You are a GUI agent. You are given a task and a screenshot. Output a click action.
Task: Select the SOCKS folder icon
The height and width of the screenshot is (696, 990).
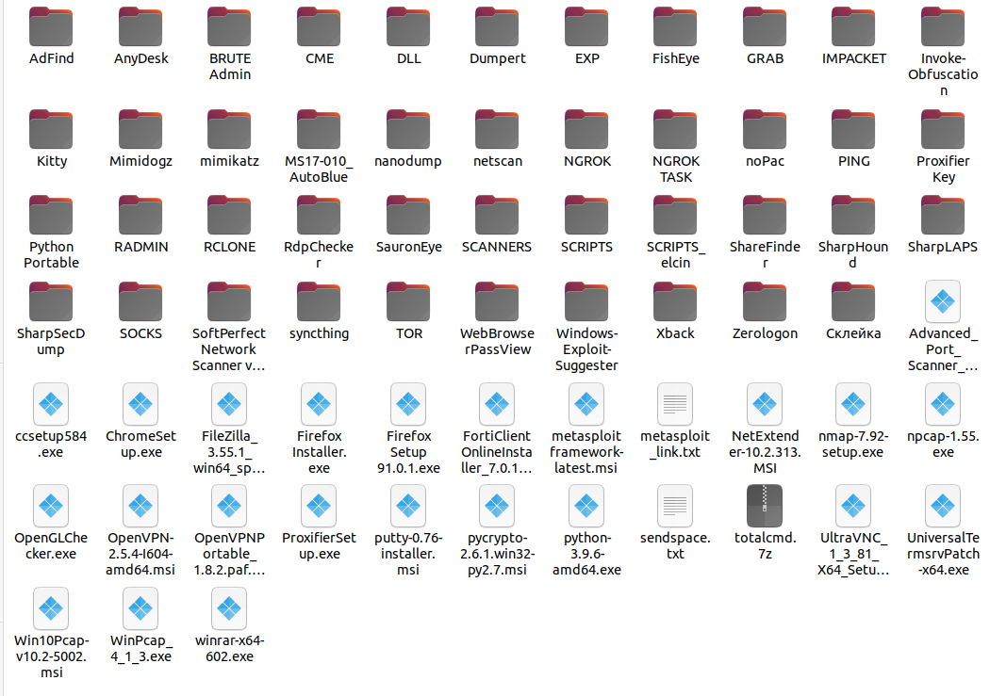pyautogui.click(x=140, y=302)
